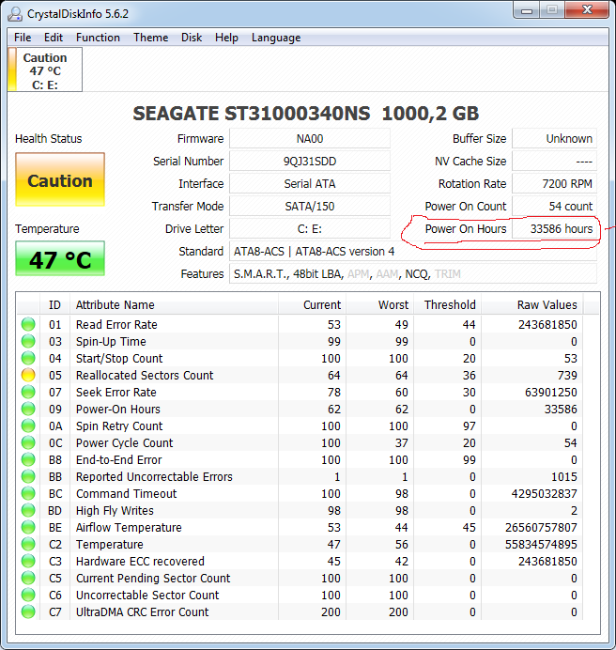Click Rotation Rate value 7200 RPM
This screenshot has width=616, height=650.
(x=555, y=184)
